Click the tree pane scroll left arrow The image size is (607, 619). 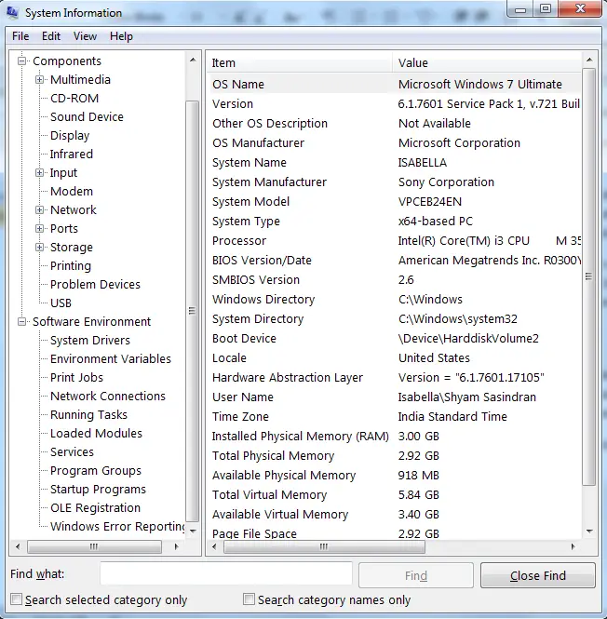(x=18, y=546)
